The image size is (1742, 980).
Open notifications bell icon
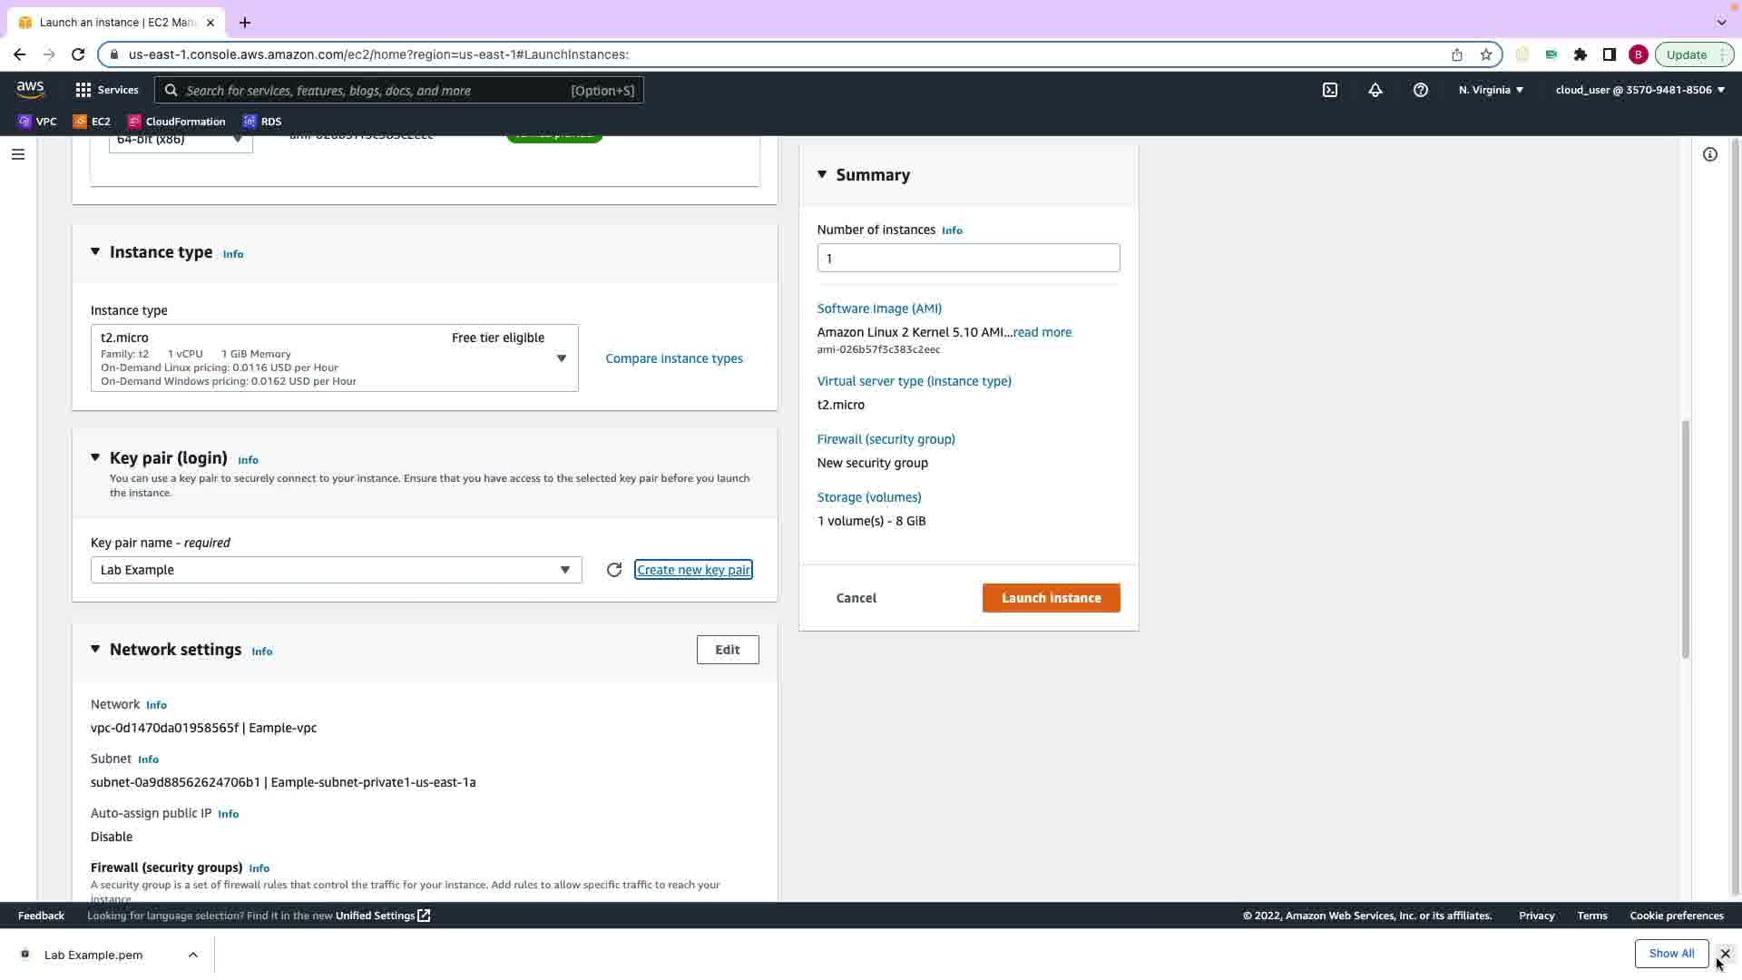coord(1375,90)
